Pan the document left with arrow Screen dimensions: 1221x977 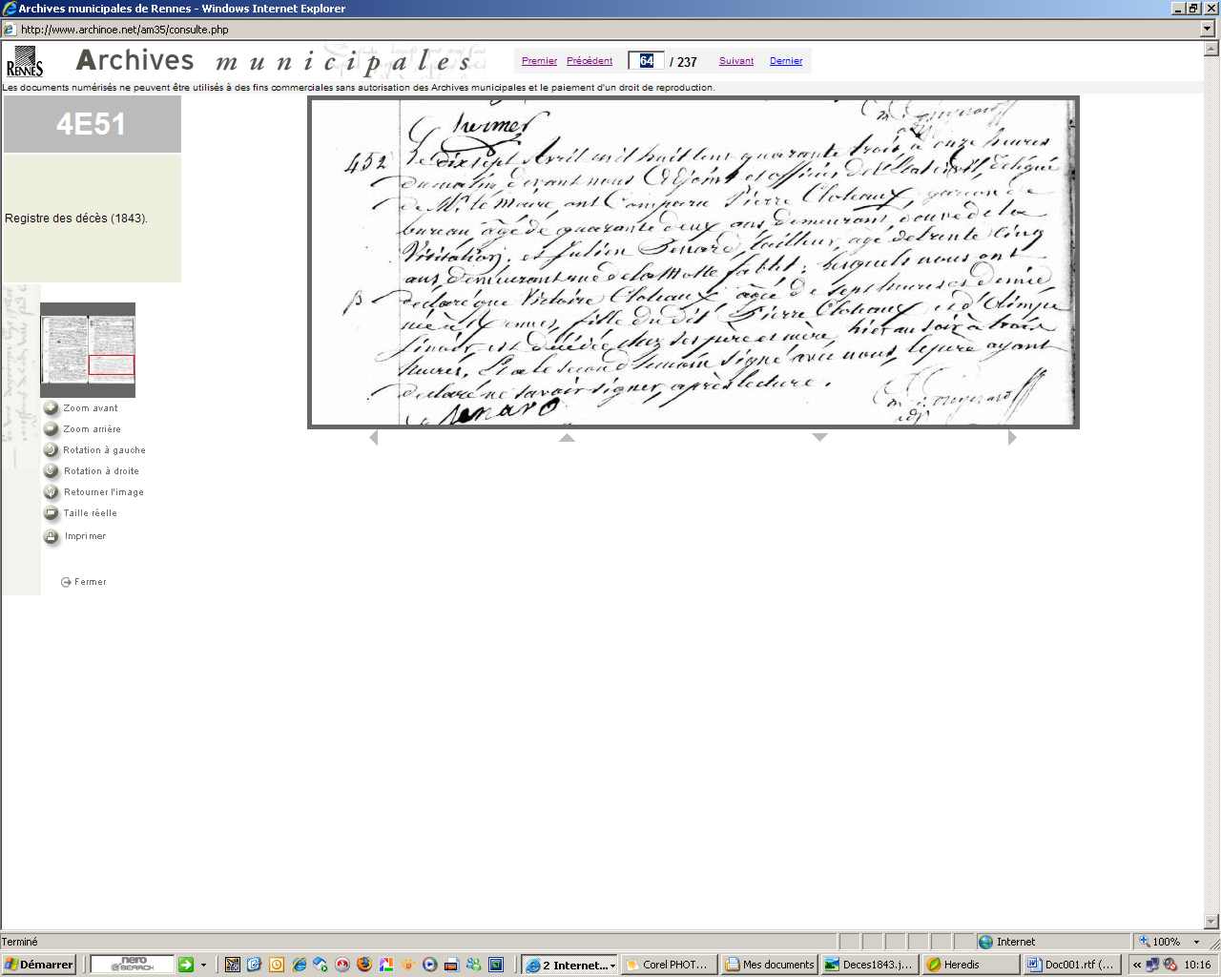pos(374,438)
